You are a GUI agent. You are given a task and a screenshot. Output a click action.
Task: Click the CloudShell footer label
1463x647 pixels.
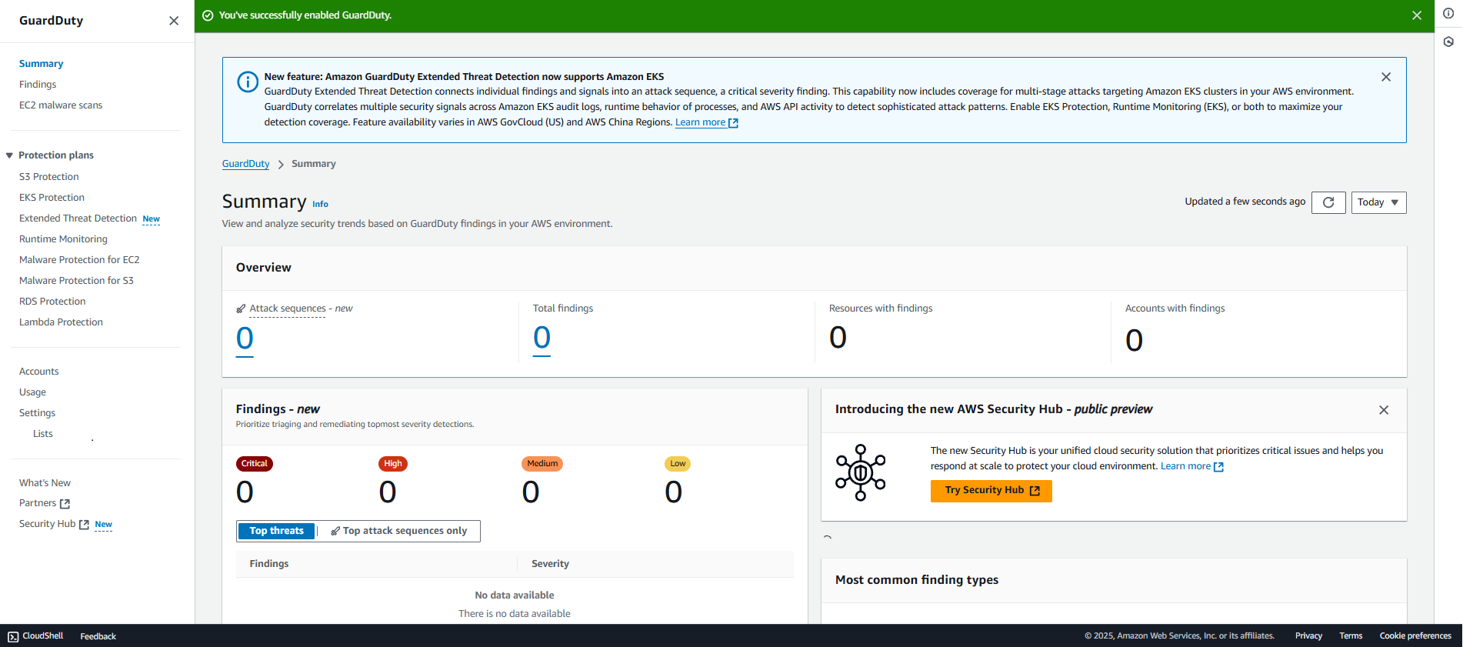(x=43, y=636)
